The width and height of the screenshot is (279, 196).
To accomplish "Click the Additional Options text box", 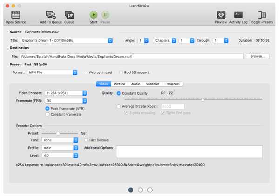I will pyautogui.click(x=189, y=152).
